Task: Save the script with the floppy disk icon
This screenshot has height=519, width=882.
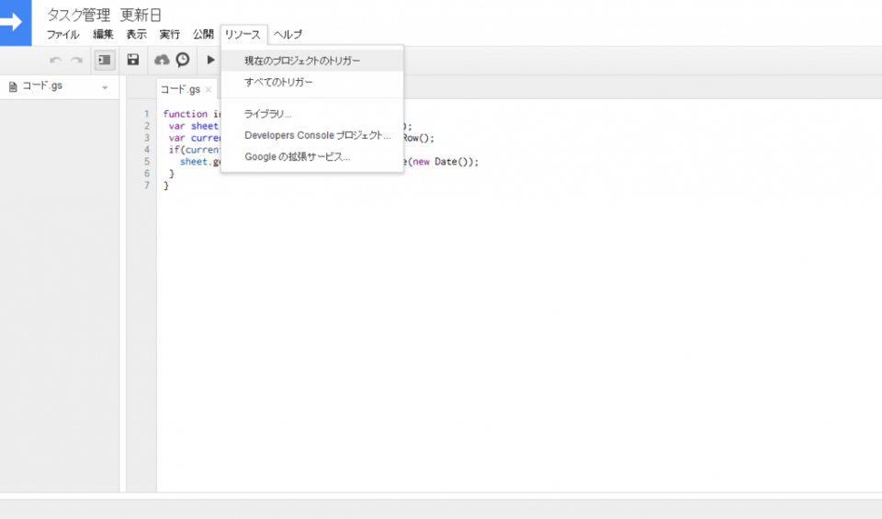Action: pyautogui.click(x=133, y=60)
